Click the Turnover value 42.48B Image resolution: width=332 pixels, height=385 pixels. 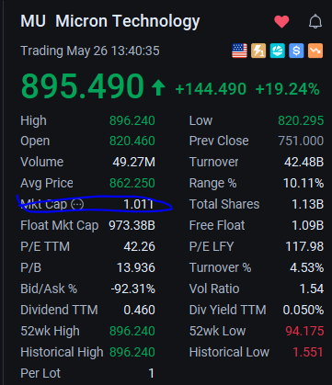coord(303,162)
